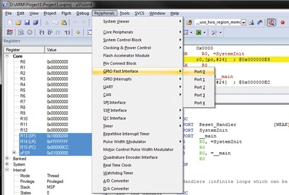Choose Real Time Clock entry

137,165
